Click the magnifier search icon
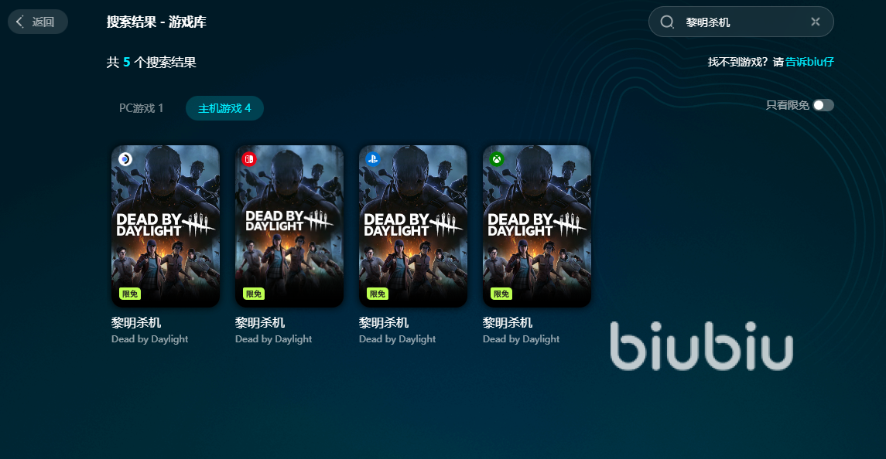 [667, 22]
